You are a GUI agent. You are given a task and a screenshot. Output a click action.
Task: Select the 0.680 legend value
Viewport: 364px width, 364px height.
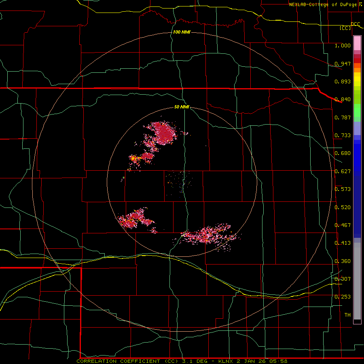(343, 153)
